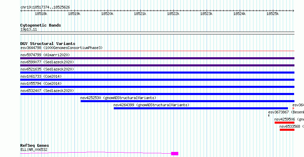304x157 pixels.
Task: Click the left arrowhead of the ruler
Action: click(21, 11)
